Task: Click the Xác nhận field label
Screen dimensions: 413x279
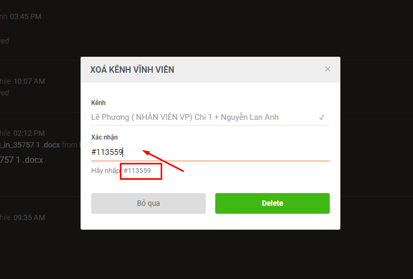Action: (104, 137)
